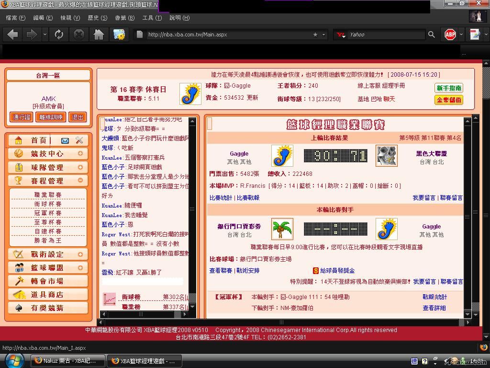Open the 歷史 menu
Viewport: 490px width, 368px height.
[98, 18]
